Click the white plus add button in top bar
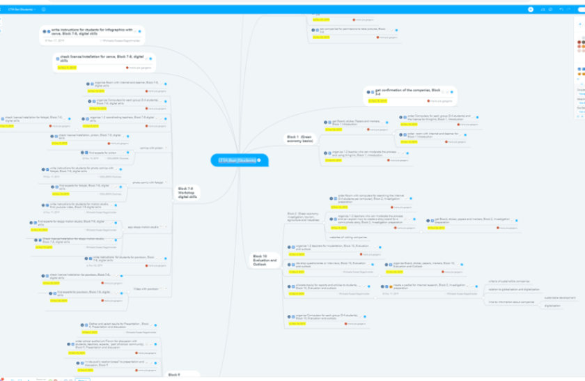Image resolution: width=585 pixels, height=381 pixels. pyautogui.click(x=531, y=10)
